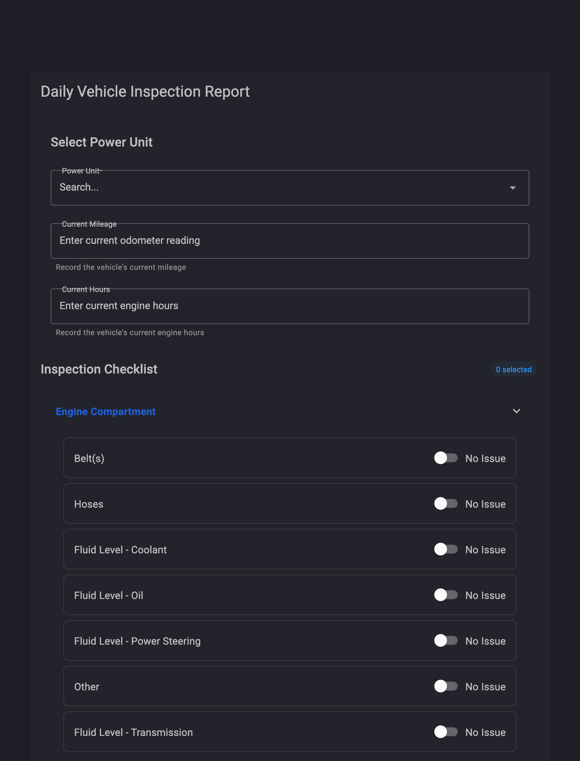Flag an issue for Fluid Level - Coolant
Screen dimensions: 580x761
446,549
